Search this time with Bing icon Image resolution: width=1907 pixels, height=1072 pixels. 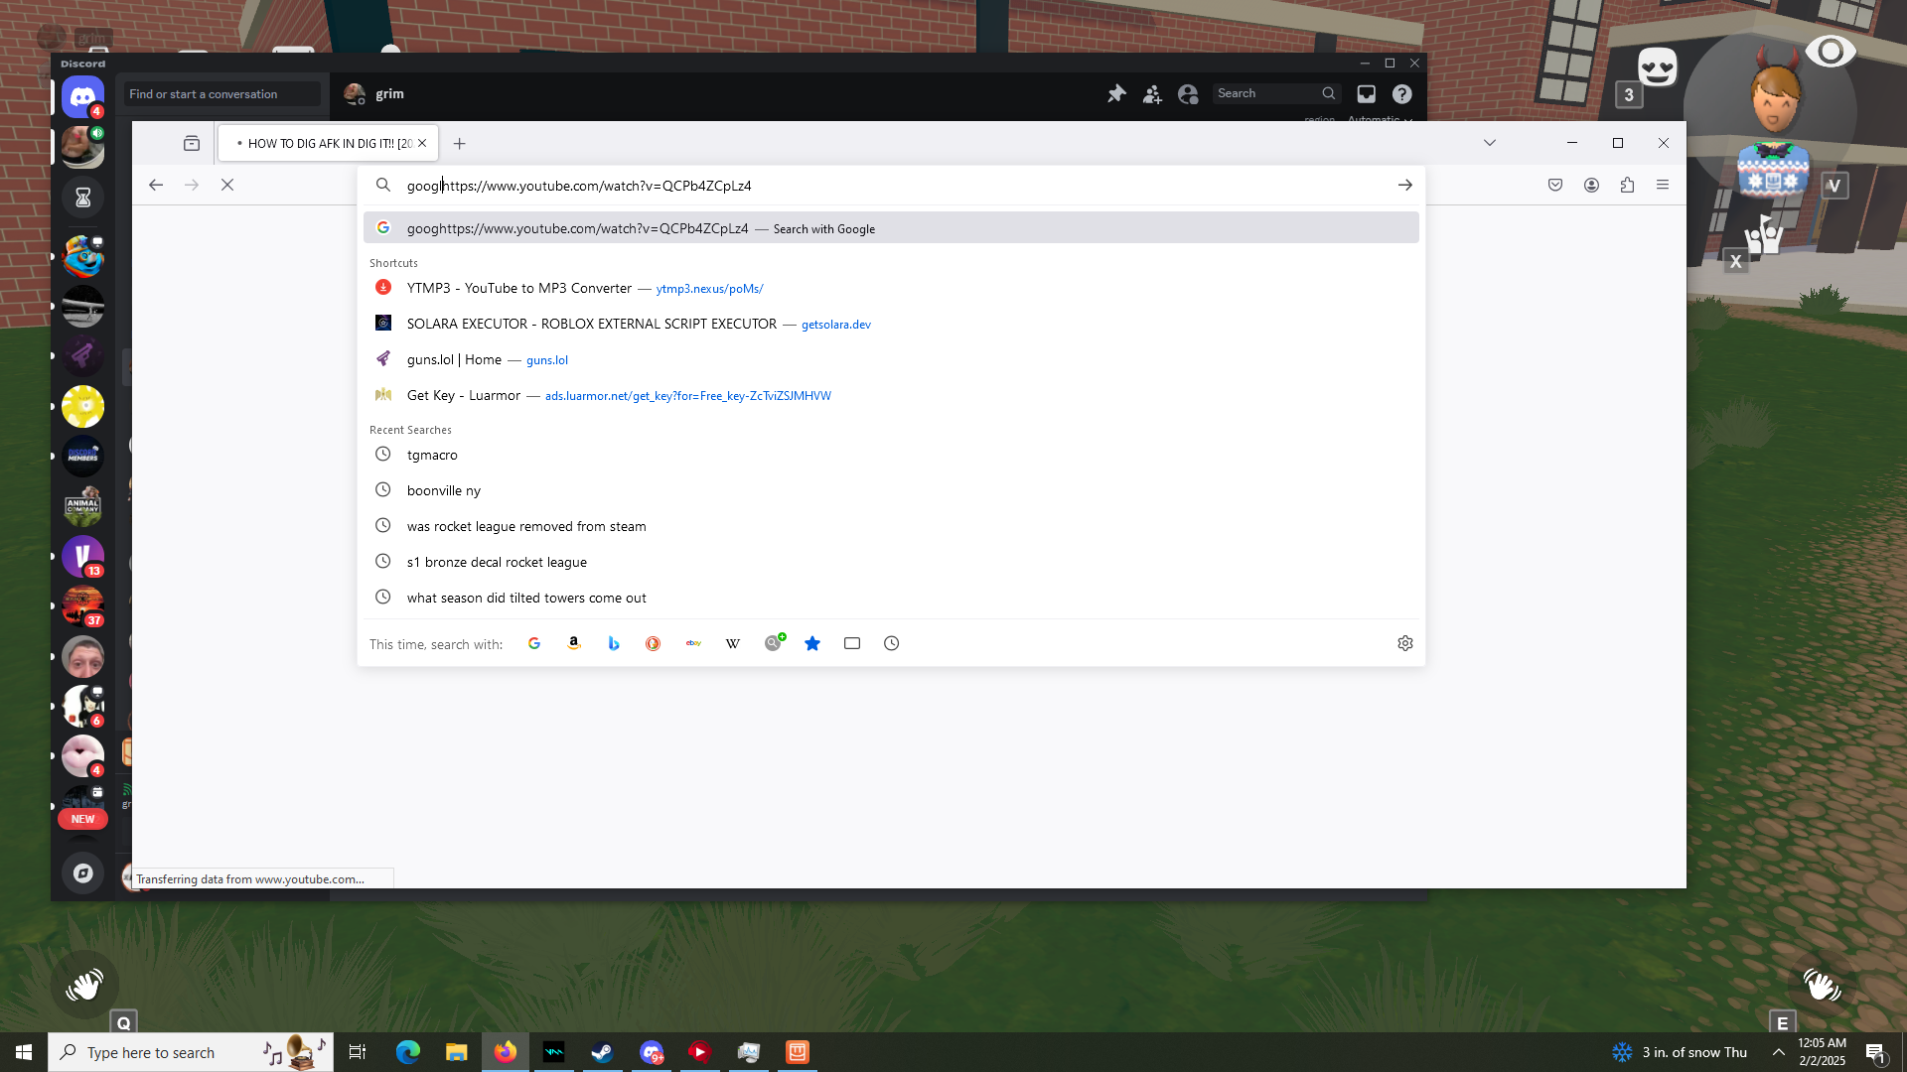tap(614, 643)
